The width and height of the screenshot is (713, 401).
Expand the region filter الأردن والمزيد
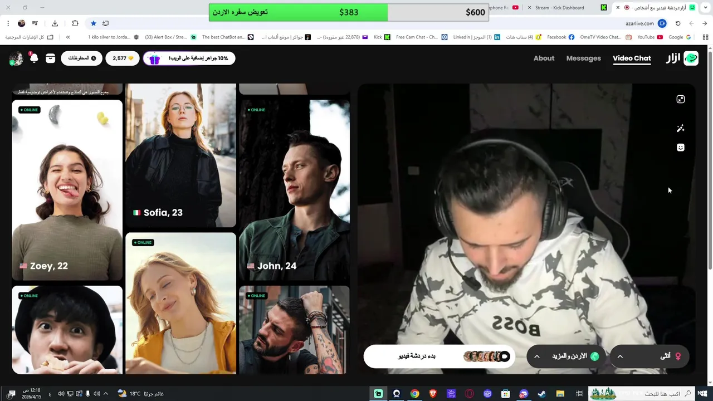click(x=567, y=356)
